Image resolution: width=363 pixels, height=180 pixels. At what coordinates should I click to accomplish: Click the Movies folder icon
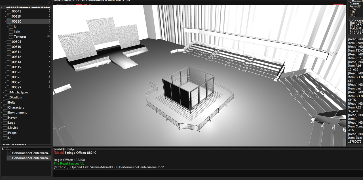(5, 128)
